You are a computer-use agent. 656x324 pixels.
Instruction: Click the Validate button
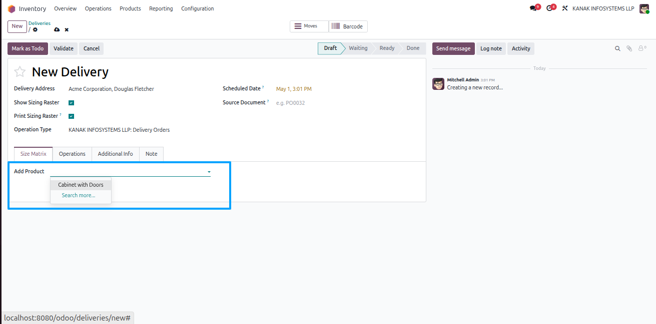coord(64,48)
